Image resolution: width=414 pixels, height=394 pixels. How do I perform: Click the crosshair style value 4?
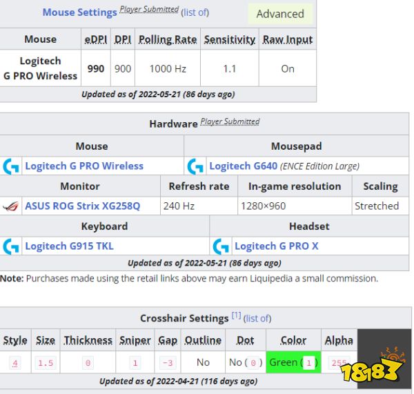tap(15, 363)
